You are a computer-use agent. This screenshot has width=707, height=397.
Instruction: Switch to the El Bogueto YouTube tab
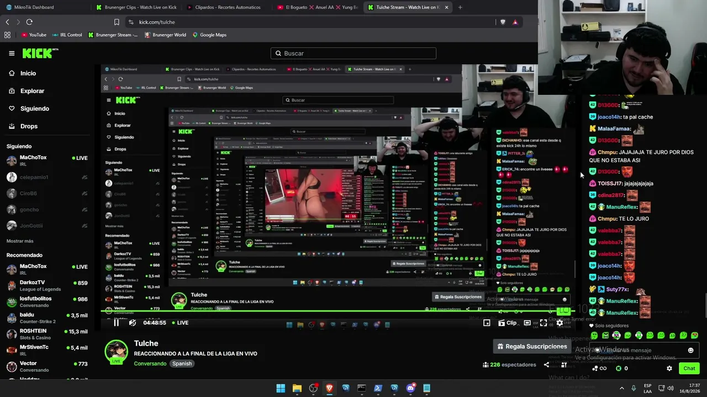(317, 7)
